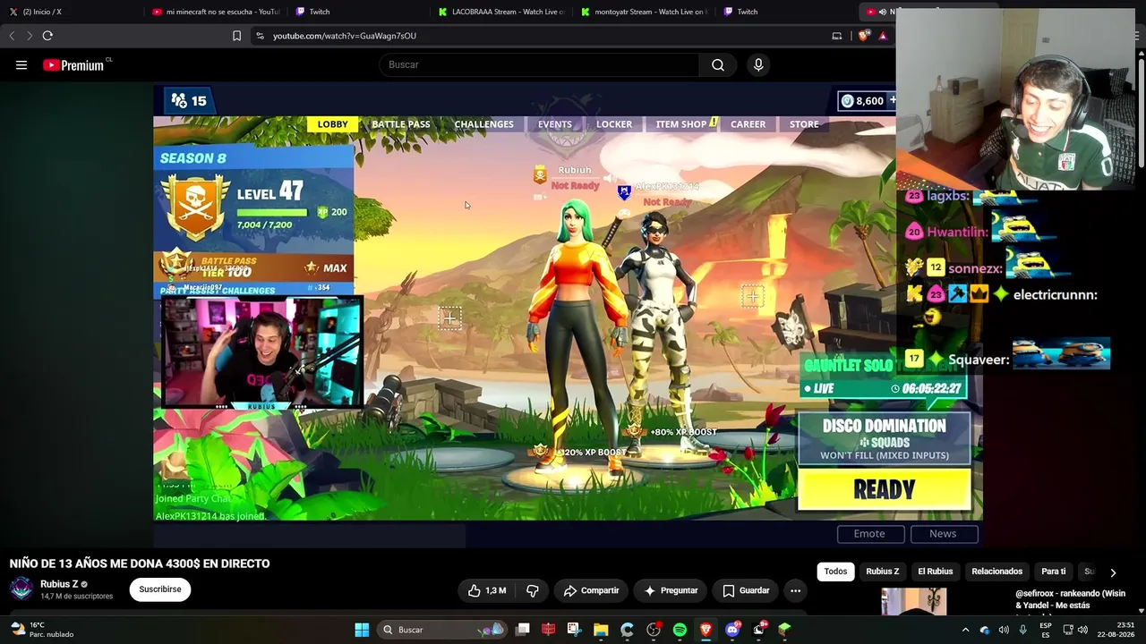
Task: Click the READY button in the video
Action: click(884, 489)
